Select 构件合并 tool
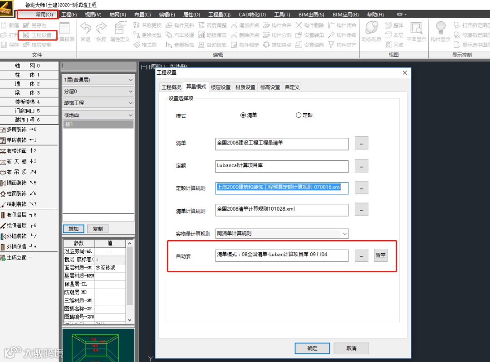 point(277,25)
